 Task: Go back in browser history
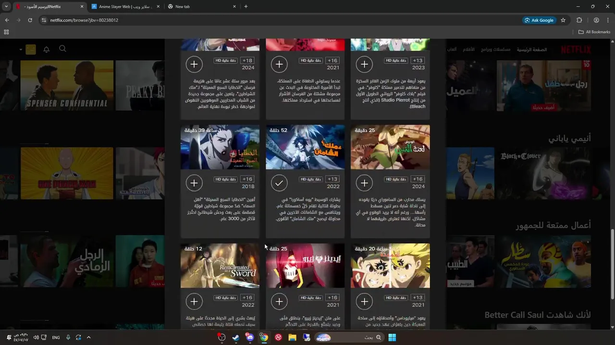coord(7,20)
